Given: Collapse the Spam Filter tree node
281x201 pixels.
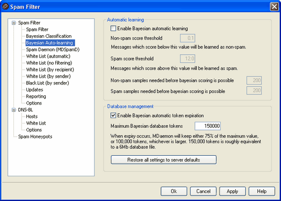Looking at the screenshot, I should coord(13,23).
